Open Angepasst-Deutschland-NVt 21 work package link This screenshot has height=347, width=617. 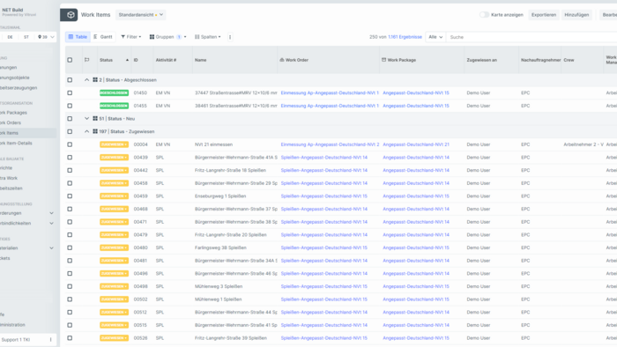click(x=415, y=144)
